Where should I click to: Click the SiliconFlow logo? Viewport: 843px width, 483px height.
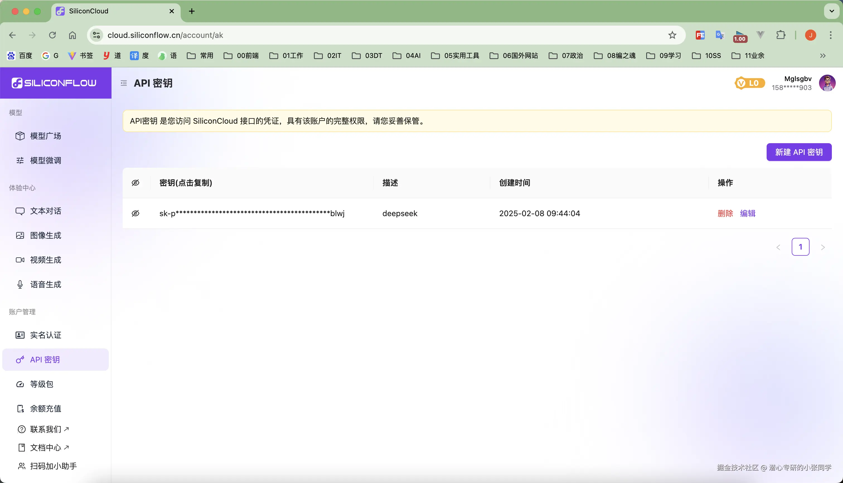pyautogui.click(x=54, y=83)
